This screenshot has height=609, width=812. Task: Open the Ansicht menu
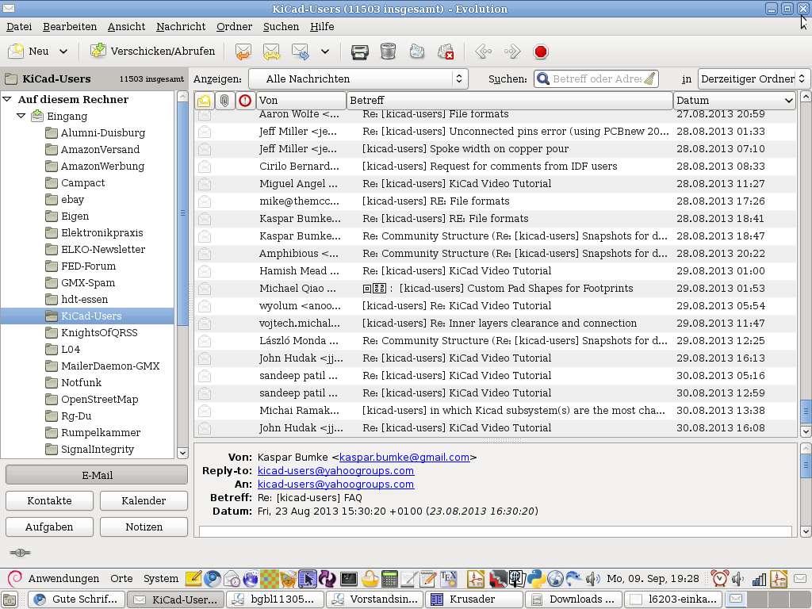126,26
